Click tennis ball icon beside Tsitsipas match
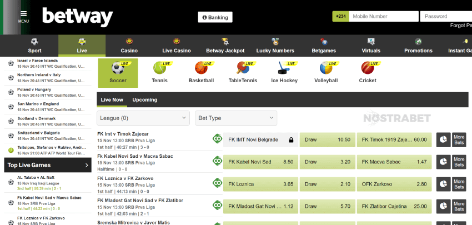 click(x=11, y=150)
